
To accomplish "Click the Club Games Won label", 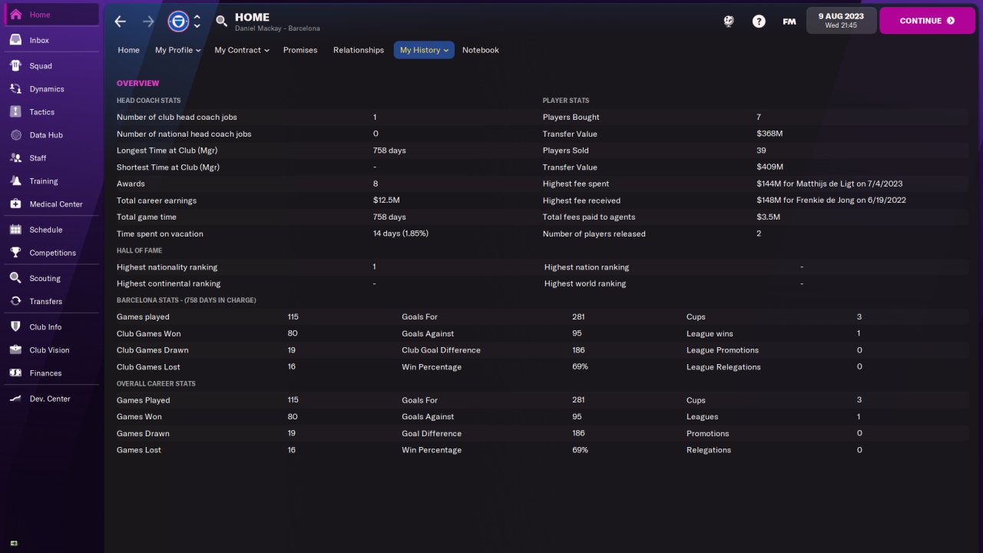I will tap(149, 333).
